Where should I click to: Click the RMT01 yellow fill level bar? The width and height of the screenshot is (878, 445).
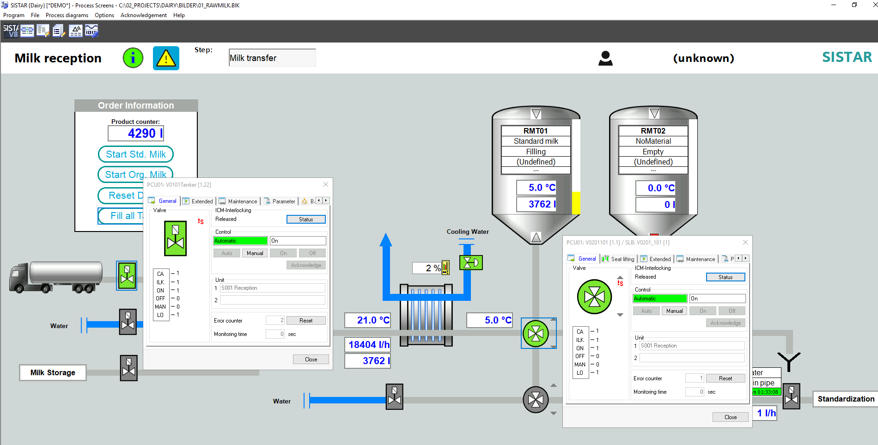pos(576,202)
